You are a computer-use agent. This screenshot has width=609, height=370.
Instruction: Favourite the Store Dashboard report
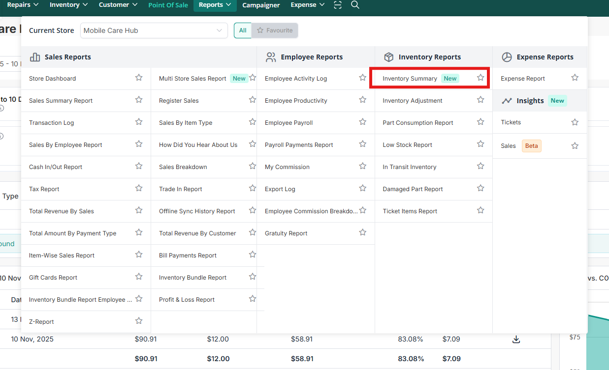tap(139, 78)
